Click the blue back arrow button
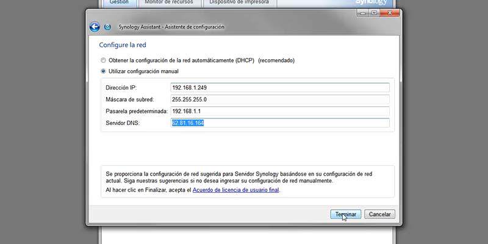 (x=95, y=27)
